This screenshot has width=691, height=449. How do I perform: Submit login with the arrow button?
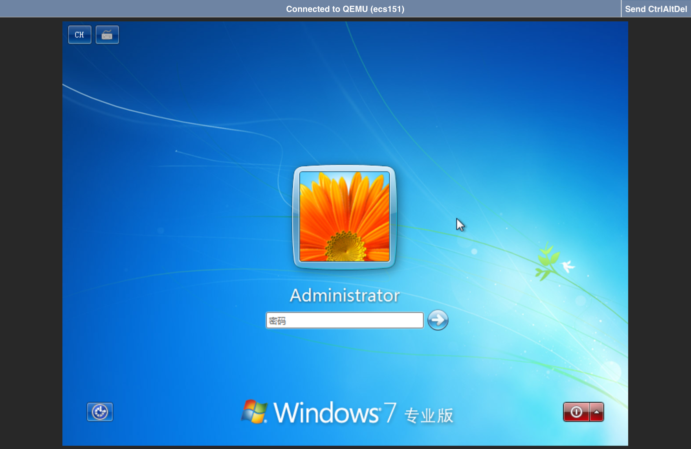[438, 320]
